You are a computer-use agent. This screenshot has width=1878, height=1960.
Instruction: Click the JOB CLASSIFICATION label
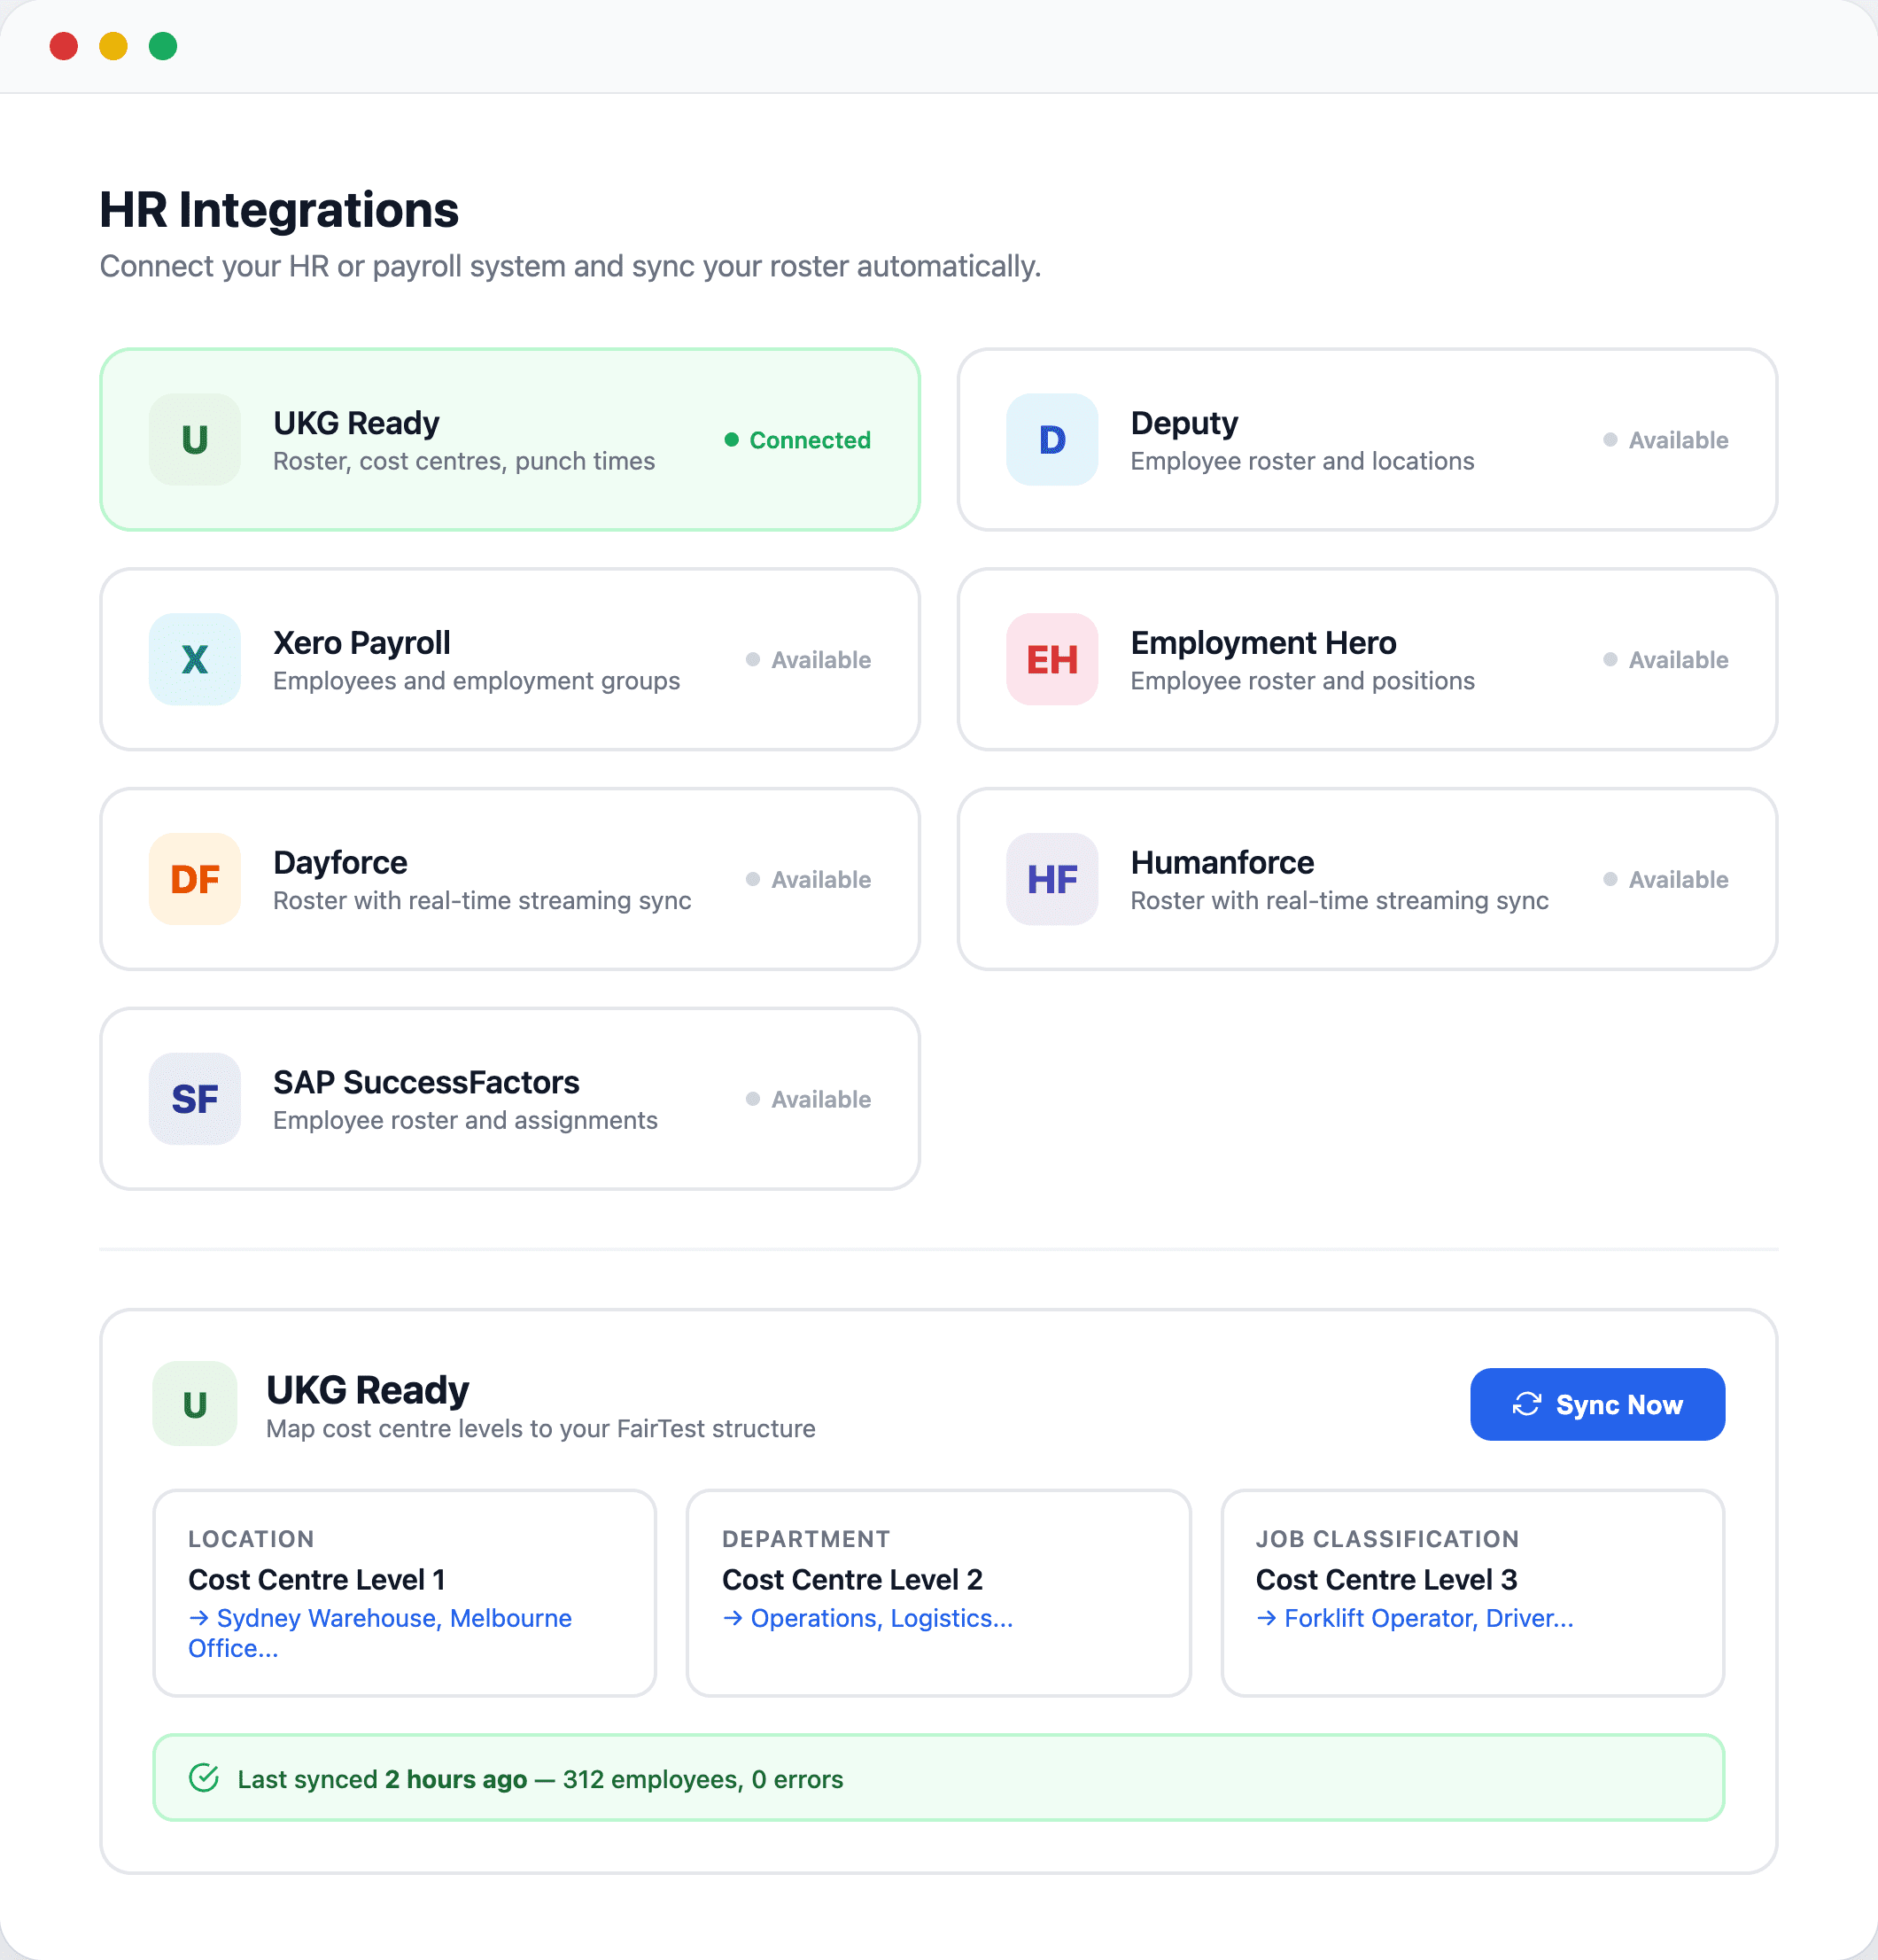point(1388,1539)
